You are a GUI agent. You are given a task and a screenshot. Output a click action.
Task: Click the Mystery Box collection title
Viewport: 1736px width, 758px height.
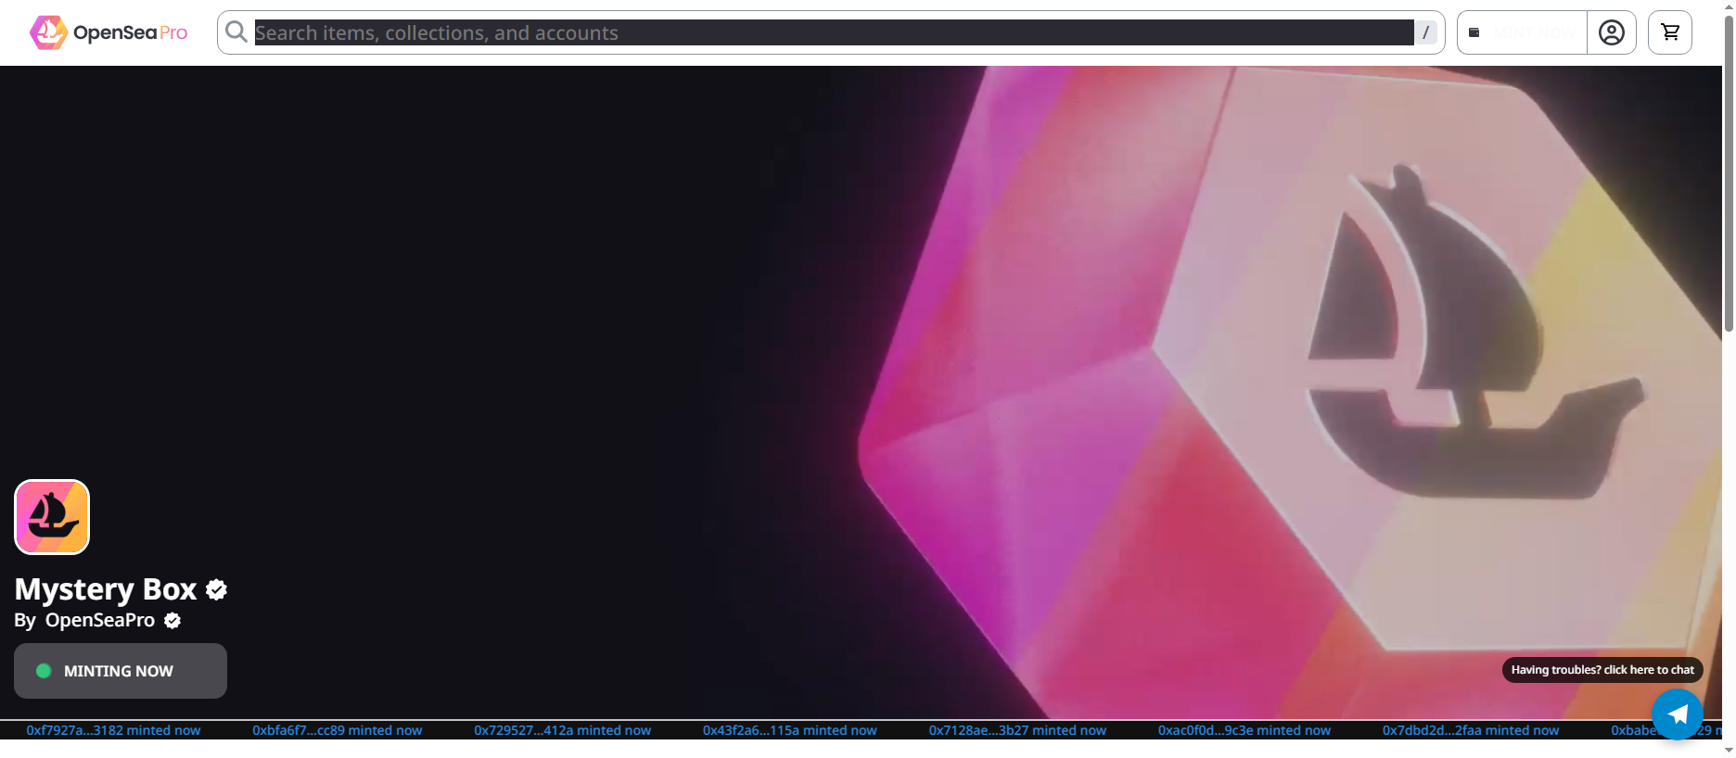pyautogui.click(x=106, y=589)
